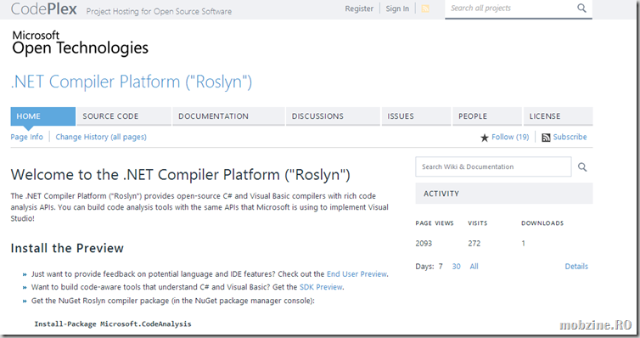This screenshot has height=338, width=640.
Task: Click the Microsoft Open Technologies logo
Action: click(80, 42)
